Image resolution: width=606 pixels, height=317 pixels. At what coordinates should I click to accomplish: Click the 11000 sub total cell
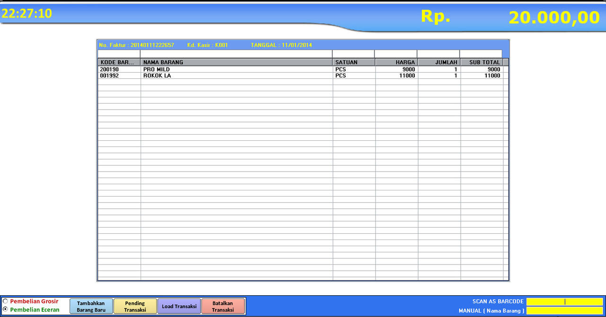click(482, 76)
